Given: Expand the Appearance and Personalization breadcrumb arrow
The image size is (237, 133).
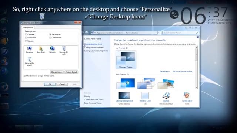Looking at the screenshot, I should [x=124, y=33].
